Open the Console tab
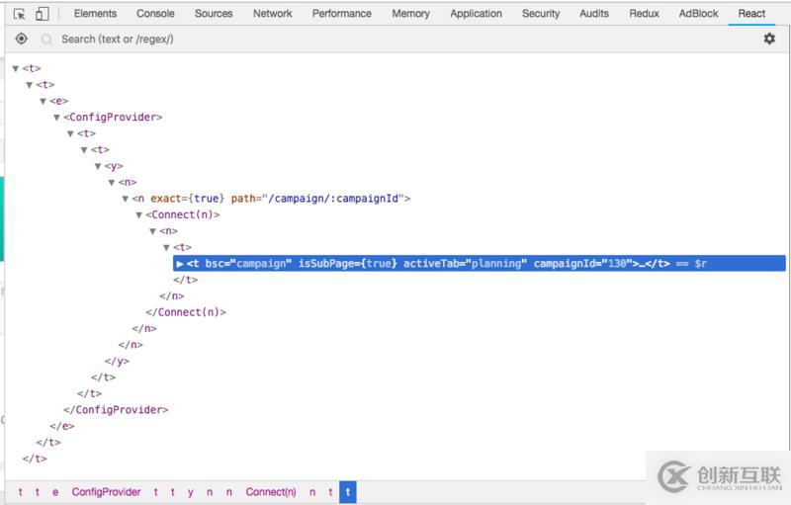This screenshot has height=505, width=791. (155, 14)
